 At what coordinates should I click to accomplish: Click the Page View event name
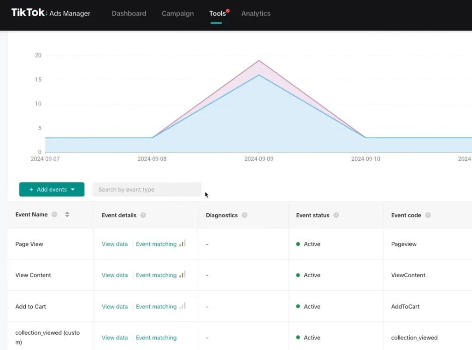pyautogui.click(x=29, y=244)
